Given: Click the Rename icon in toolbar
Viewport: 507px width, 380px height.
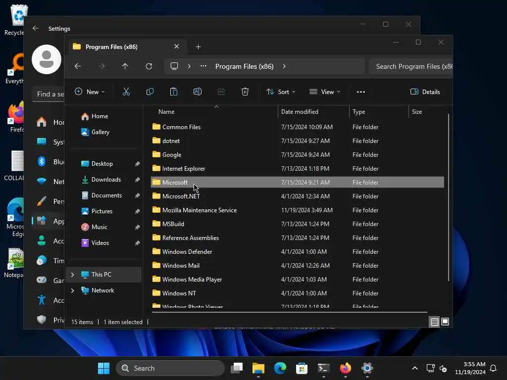Looking at the screenshot, I should [x=198, y=92].
